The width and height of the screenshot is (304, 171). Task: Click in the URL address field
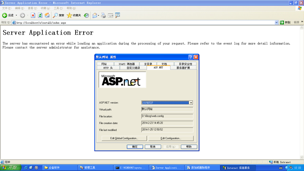(x=144, y=22)
